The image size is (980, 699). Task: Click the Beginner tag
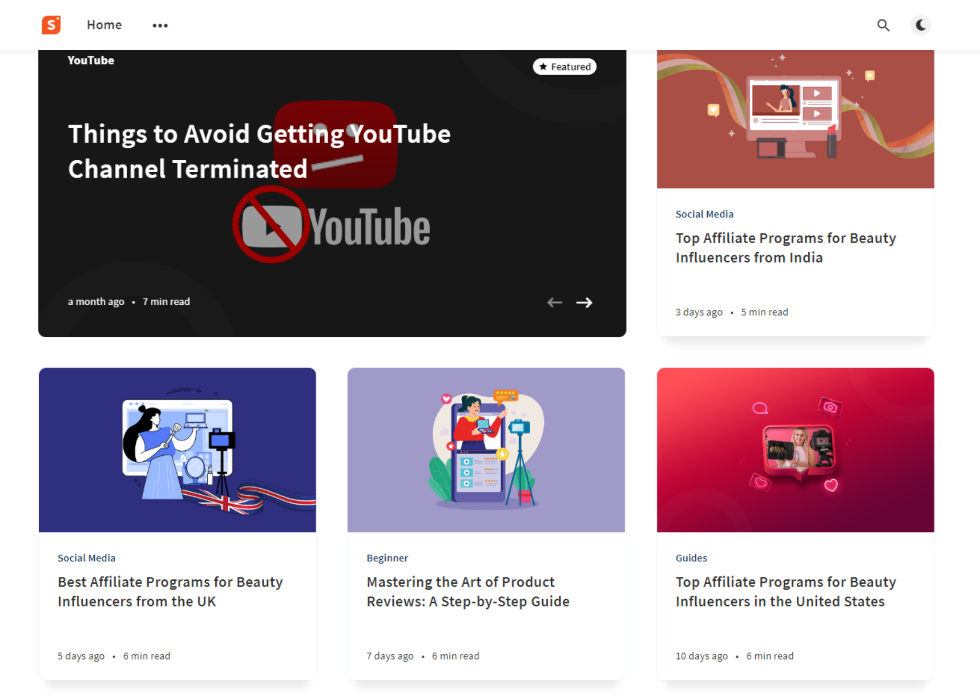click(x=388, y=558)
